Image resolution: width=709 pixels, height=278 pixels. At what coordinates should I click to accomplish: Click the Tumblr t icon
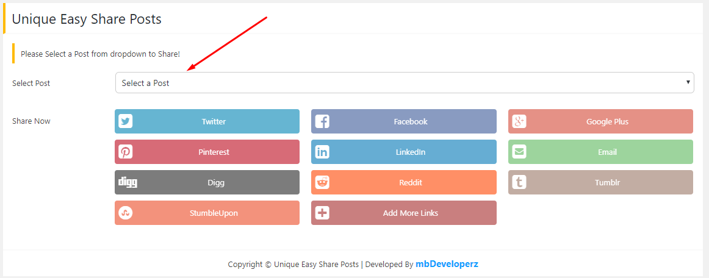(519, 182)
